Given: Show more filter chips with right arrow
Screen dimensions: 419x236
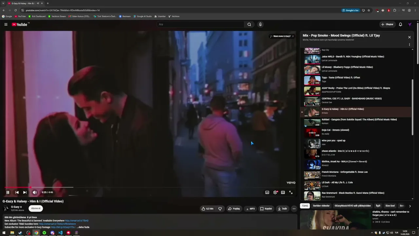Looking at the screenshot, I should pyautogui.click(x=410, y=206).
